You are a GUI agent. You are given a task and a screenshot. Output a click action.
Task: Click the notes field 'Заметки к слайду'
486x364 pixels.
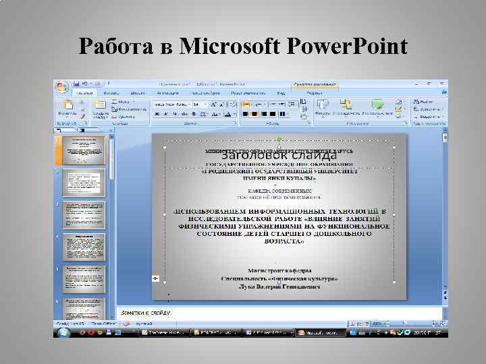coord(279,313)
